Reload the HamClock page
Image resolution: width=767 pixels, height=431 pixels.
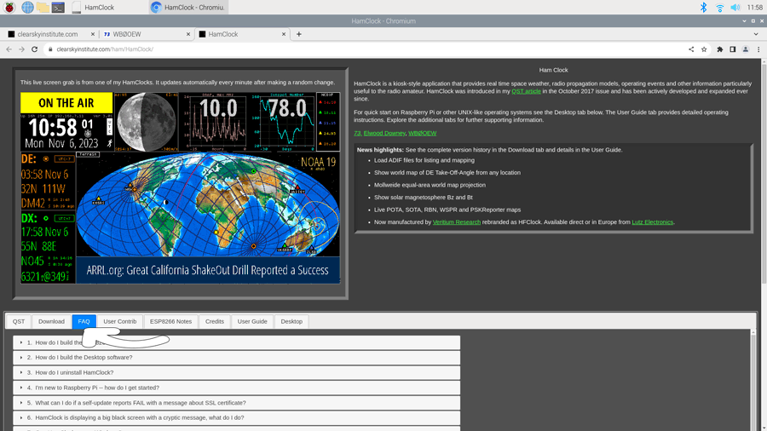pos(35,49)
